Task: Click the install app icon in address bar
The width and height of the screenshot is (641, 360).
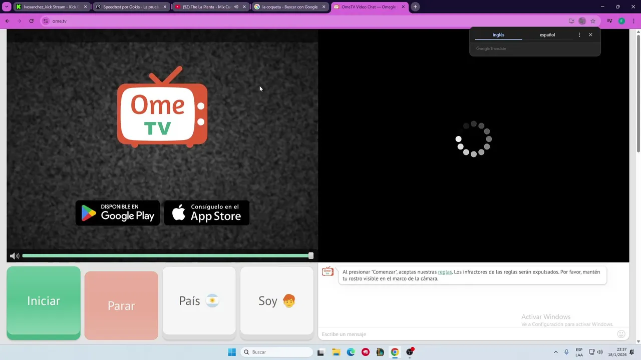Action: [x=571, y=21]
